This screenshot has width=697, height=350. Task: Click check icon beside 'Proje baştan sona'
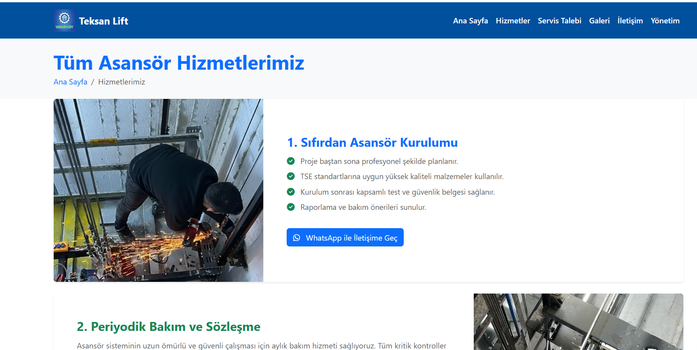[x=291, y=161]
